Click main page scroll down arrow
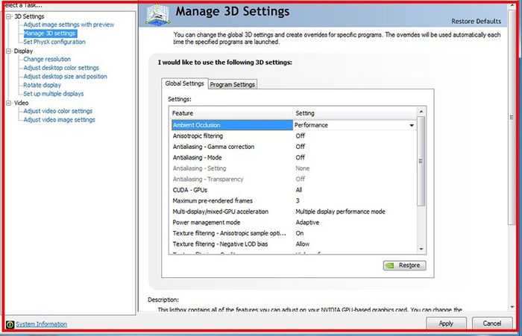This screenshot has height=336, width=522. (512, 307)
